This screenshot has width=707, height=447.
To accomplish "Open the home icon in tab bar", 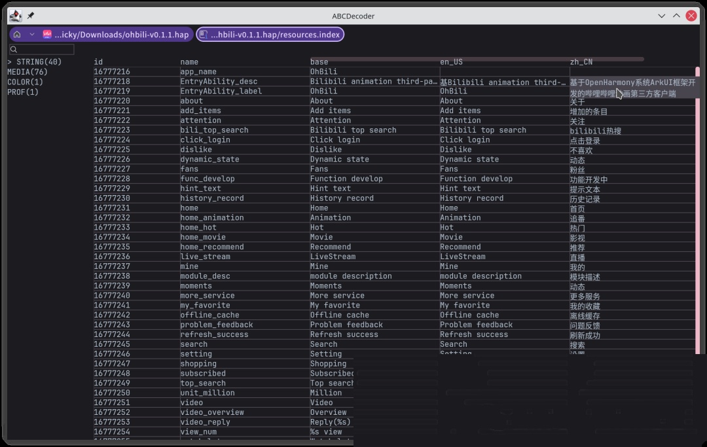I will click(17, 35).
